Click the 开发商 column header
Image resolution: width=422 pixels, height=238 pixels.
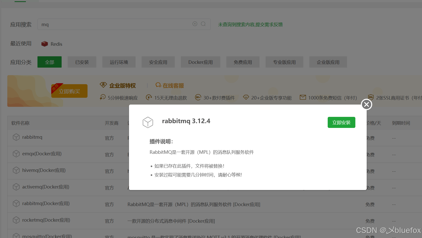click(x=112, y=123)
